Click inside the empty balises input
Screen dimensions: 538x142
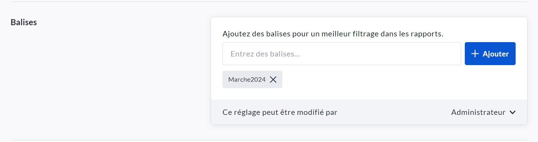coord(341,54)
